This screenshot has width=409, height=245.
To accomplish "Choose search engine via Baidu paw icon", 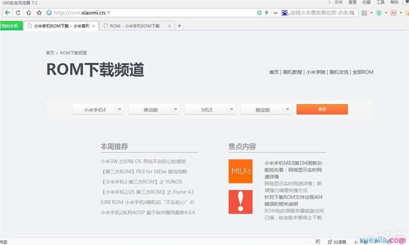I will (x=285, y=13).
